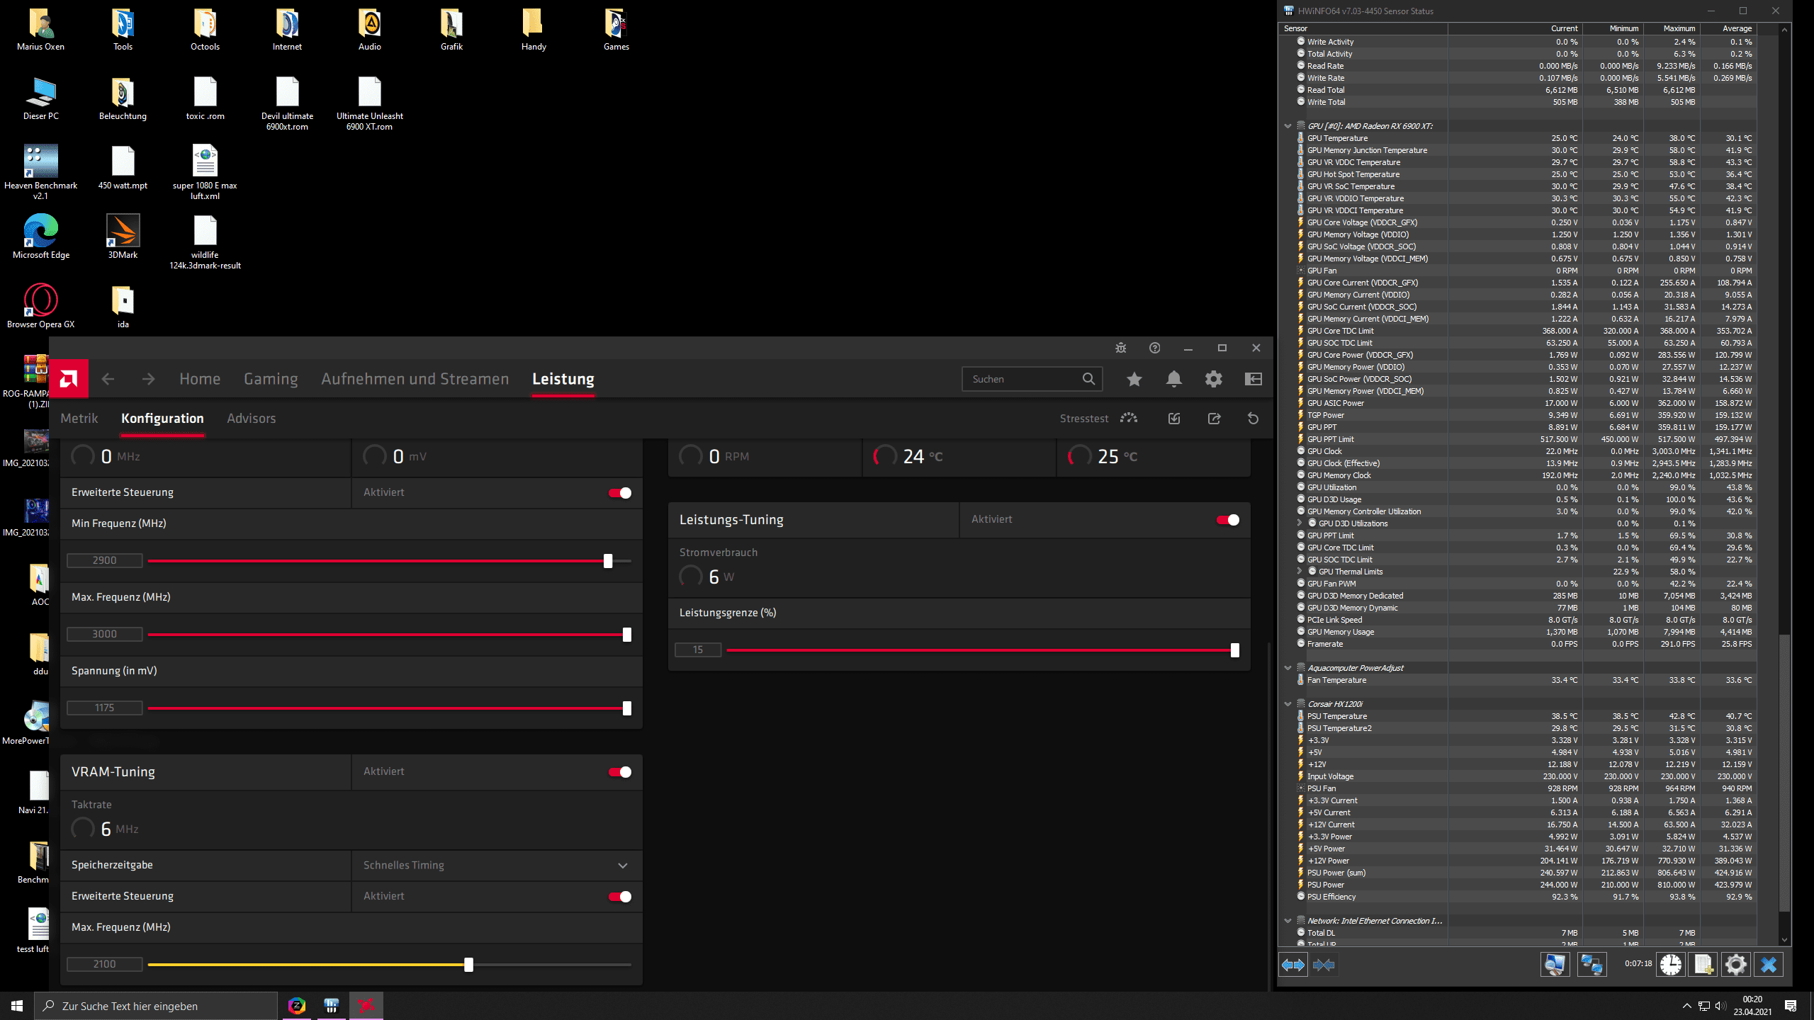Open Speicherzeitgabe Schnelles Timing dropdown
This screenshot has height=1020, width=1814.
(497, 866)
